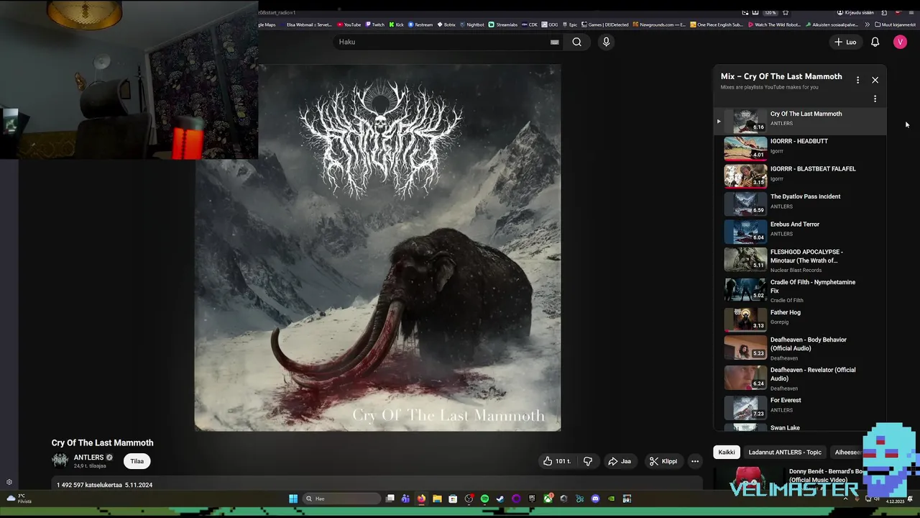This screenshot has width=920, height=518.
Task: Click the Jaa share button
Action: click(x=620, y=461)
